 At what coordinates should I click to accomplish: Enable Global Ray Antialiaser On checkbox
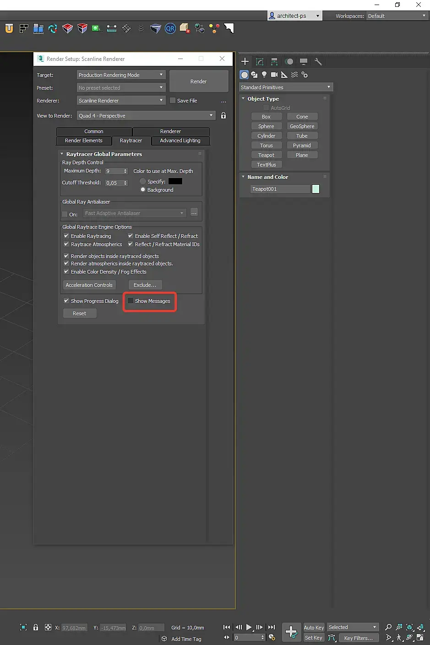(65, 214)
